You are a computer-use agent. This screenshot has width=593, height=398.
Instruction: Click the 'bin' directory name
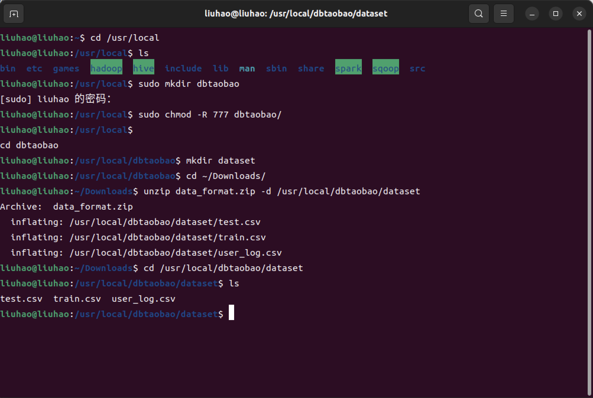click(8, 68)
